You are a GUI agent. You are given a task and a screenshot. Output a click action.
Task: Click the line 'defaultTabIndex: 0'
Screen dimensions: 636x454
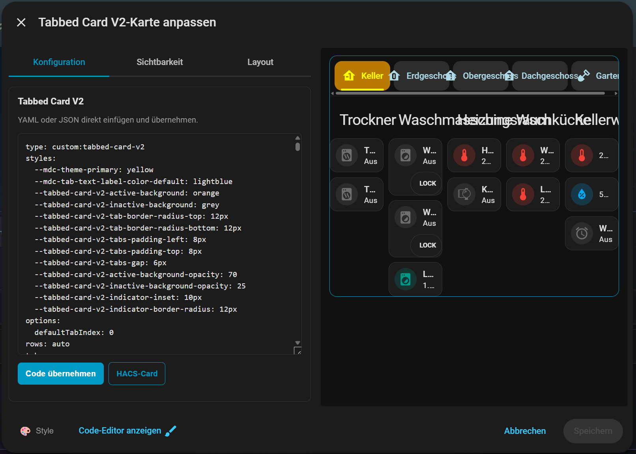(74, 333)
